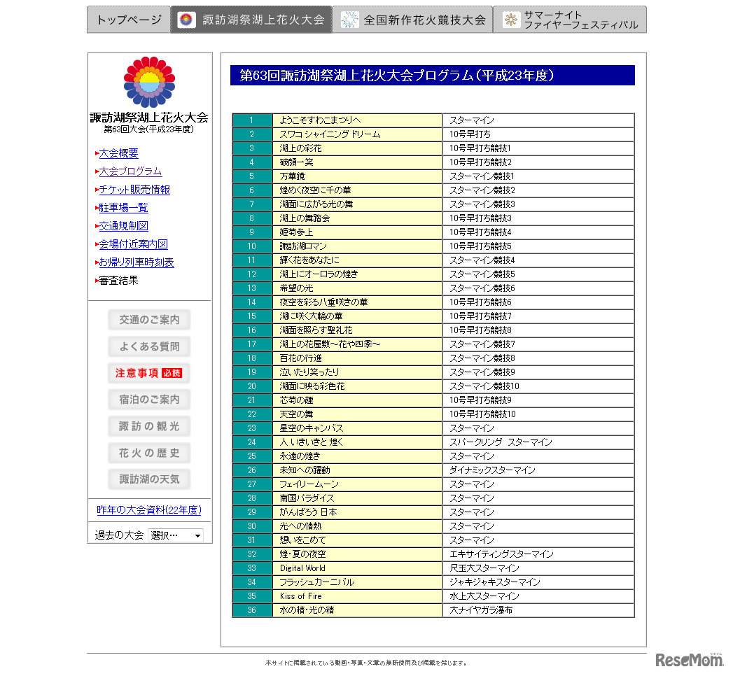733x676 pixels.
Task: Click the 全国新作花火競技大会 tab firework icon
Action: [x=349, y=20]
